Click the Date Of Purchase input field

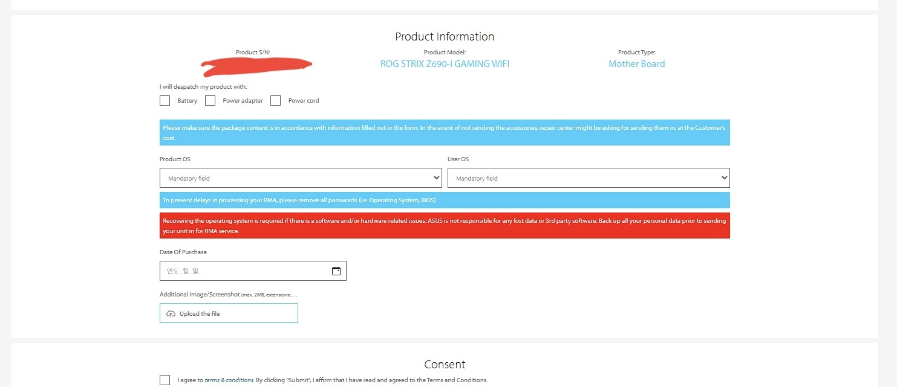point(253,271)
